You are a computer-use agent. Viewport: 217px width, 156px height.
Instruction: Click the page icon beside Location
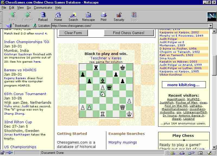point(35,25)
